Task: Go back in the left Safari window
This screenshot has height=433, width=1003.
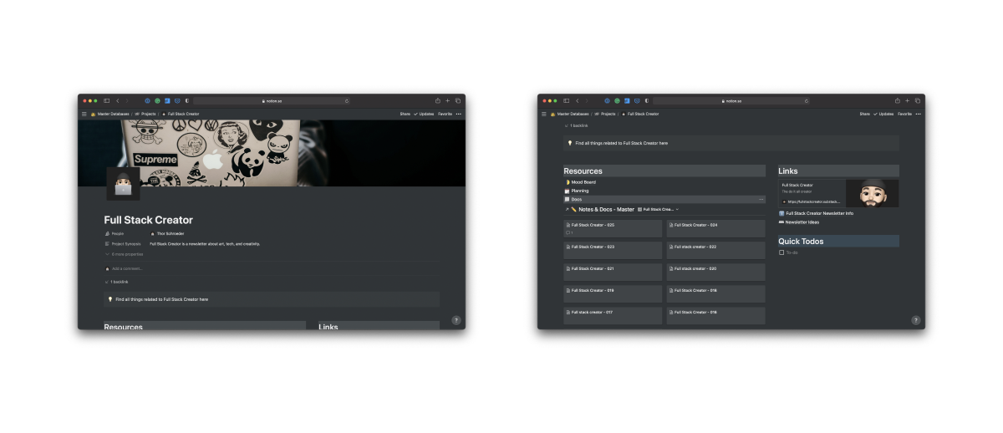Action: tap(118, 100)
